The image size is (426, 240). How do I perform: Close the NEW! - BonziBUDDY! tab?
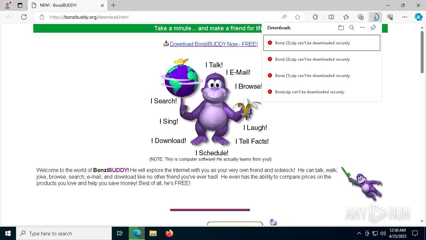103,5
